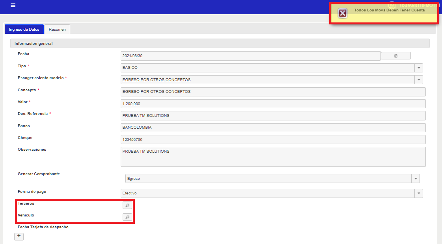This screenshot has width=442, height=244.
Task: Open the Forma de pago dropdown
Action: coord(418,193)
